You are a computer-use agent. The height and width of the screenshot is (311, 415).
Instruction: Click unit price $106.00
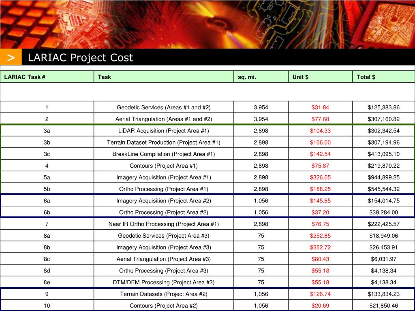pos(320,142)
